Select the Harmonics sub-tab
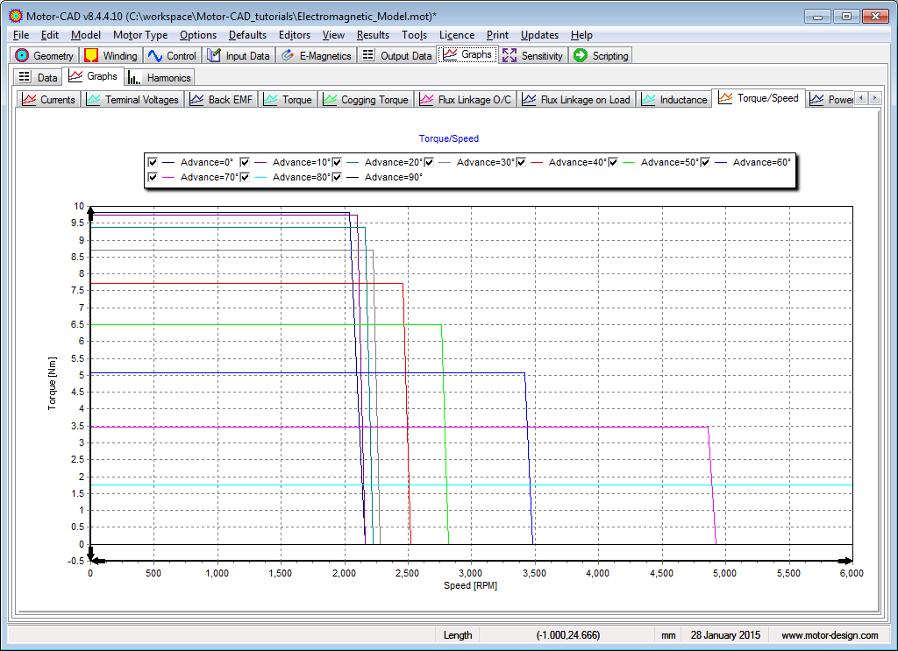Viewport: 898px width, 651px height. pyautogui.click(x=160, y=78)
